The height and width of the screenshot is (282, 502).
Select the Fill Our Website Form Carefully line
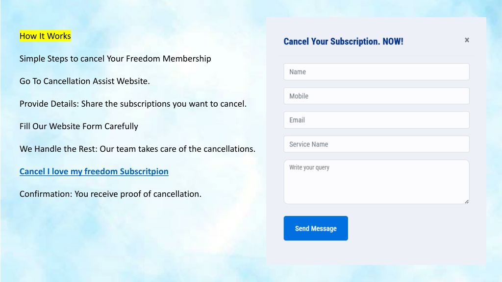(79, 126)
